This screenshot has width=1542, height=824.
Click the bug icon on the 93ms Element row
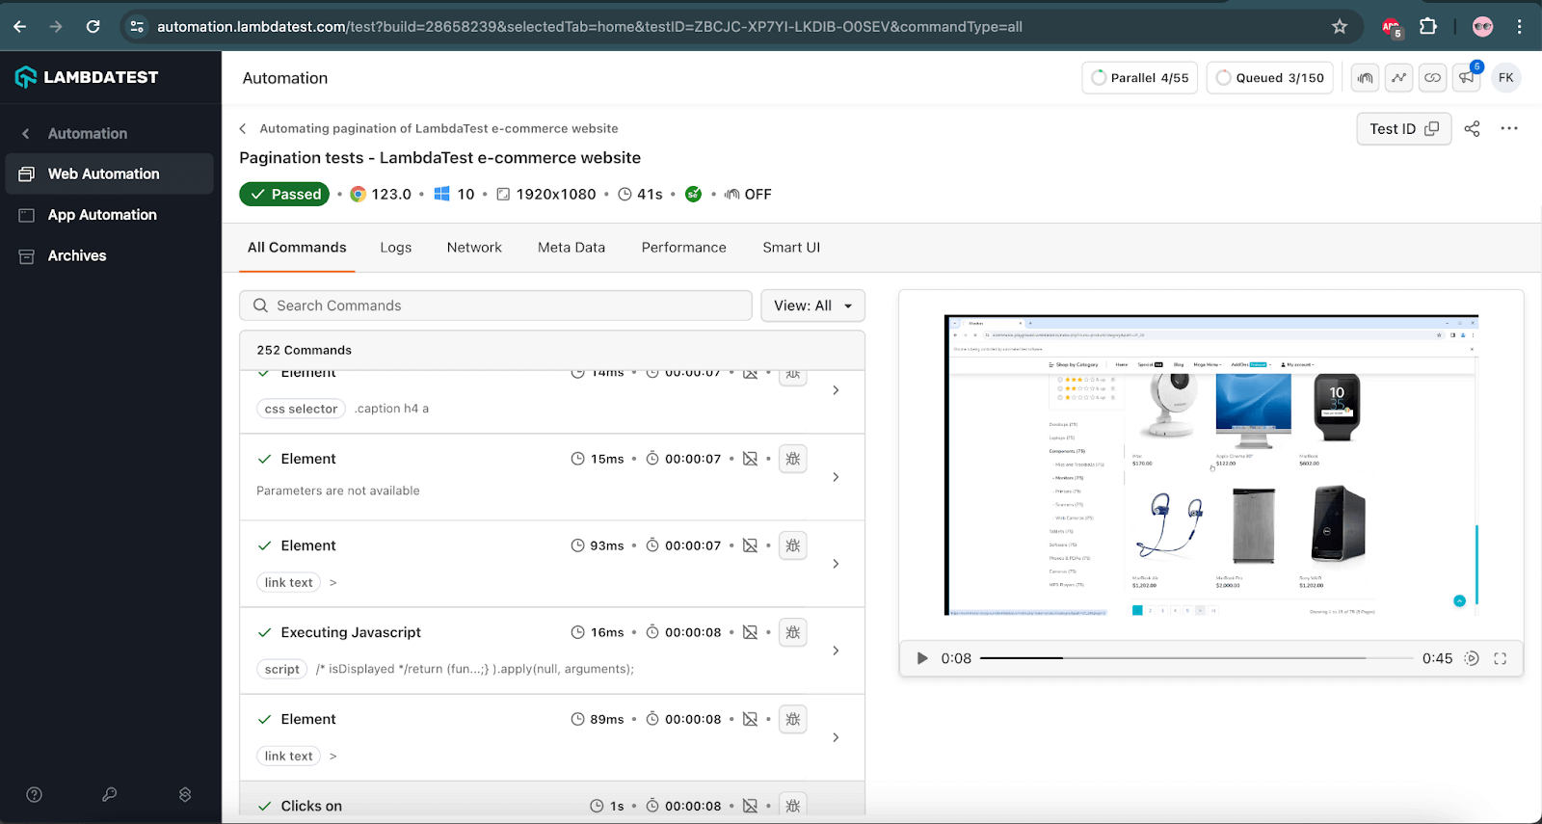pos(793,545)
